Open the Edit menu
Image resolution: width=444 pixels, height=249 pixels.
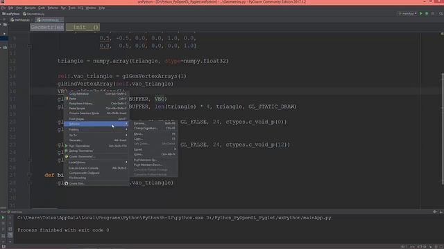click(11, 8)
